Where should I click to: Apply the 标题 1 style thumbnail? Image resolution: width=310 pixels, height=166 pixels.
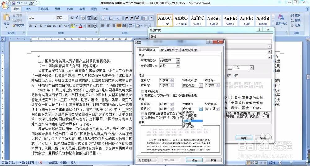[x=197, y=20]
